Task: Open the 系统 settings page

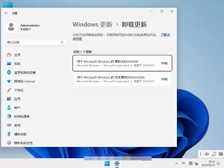Action: [x=17, y=64]
